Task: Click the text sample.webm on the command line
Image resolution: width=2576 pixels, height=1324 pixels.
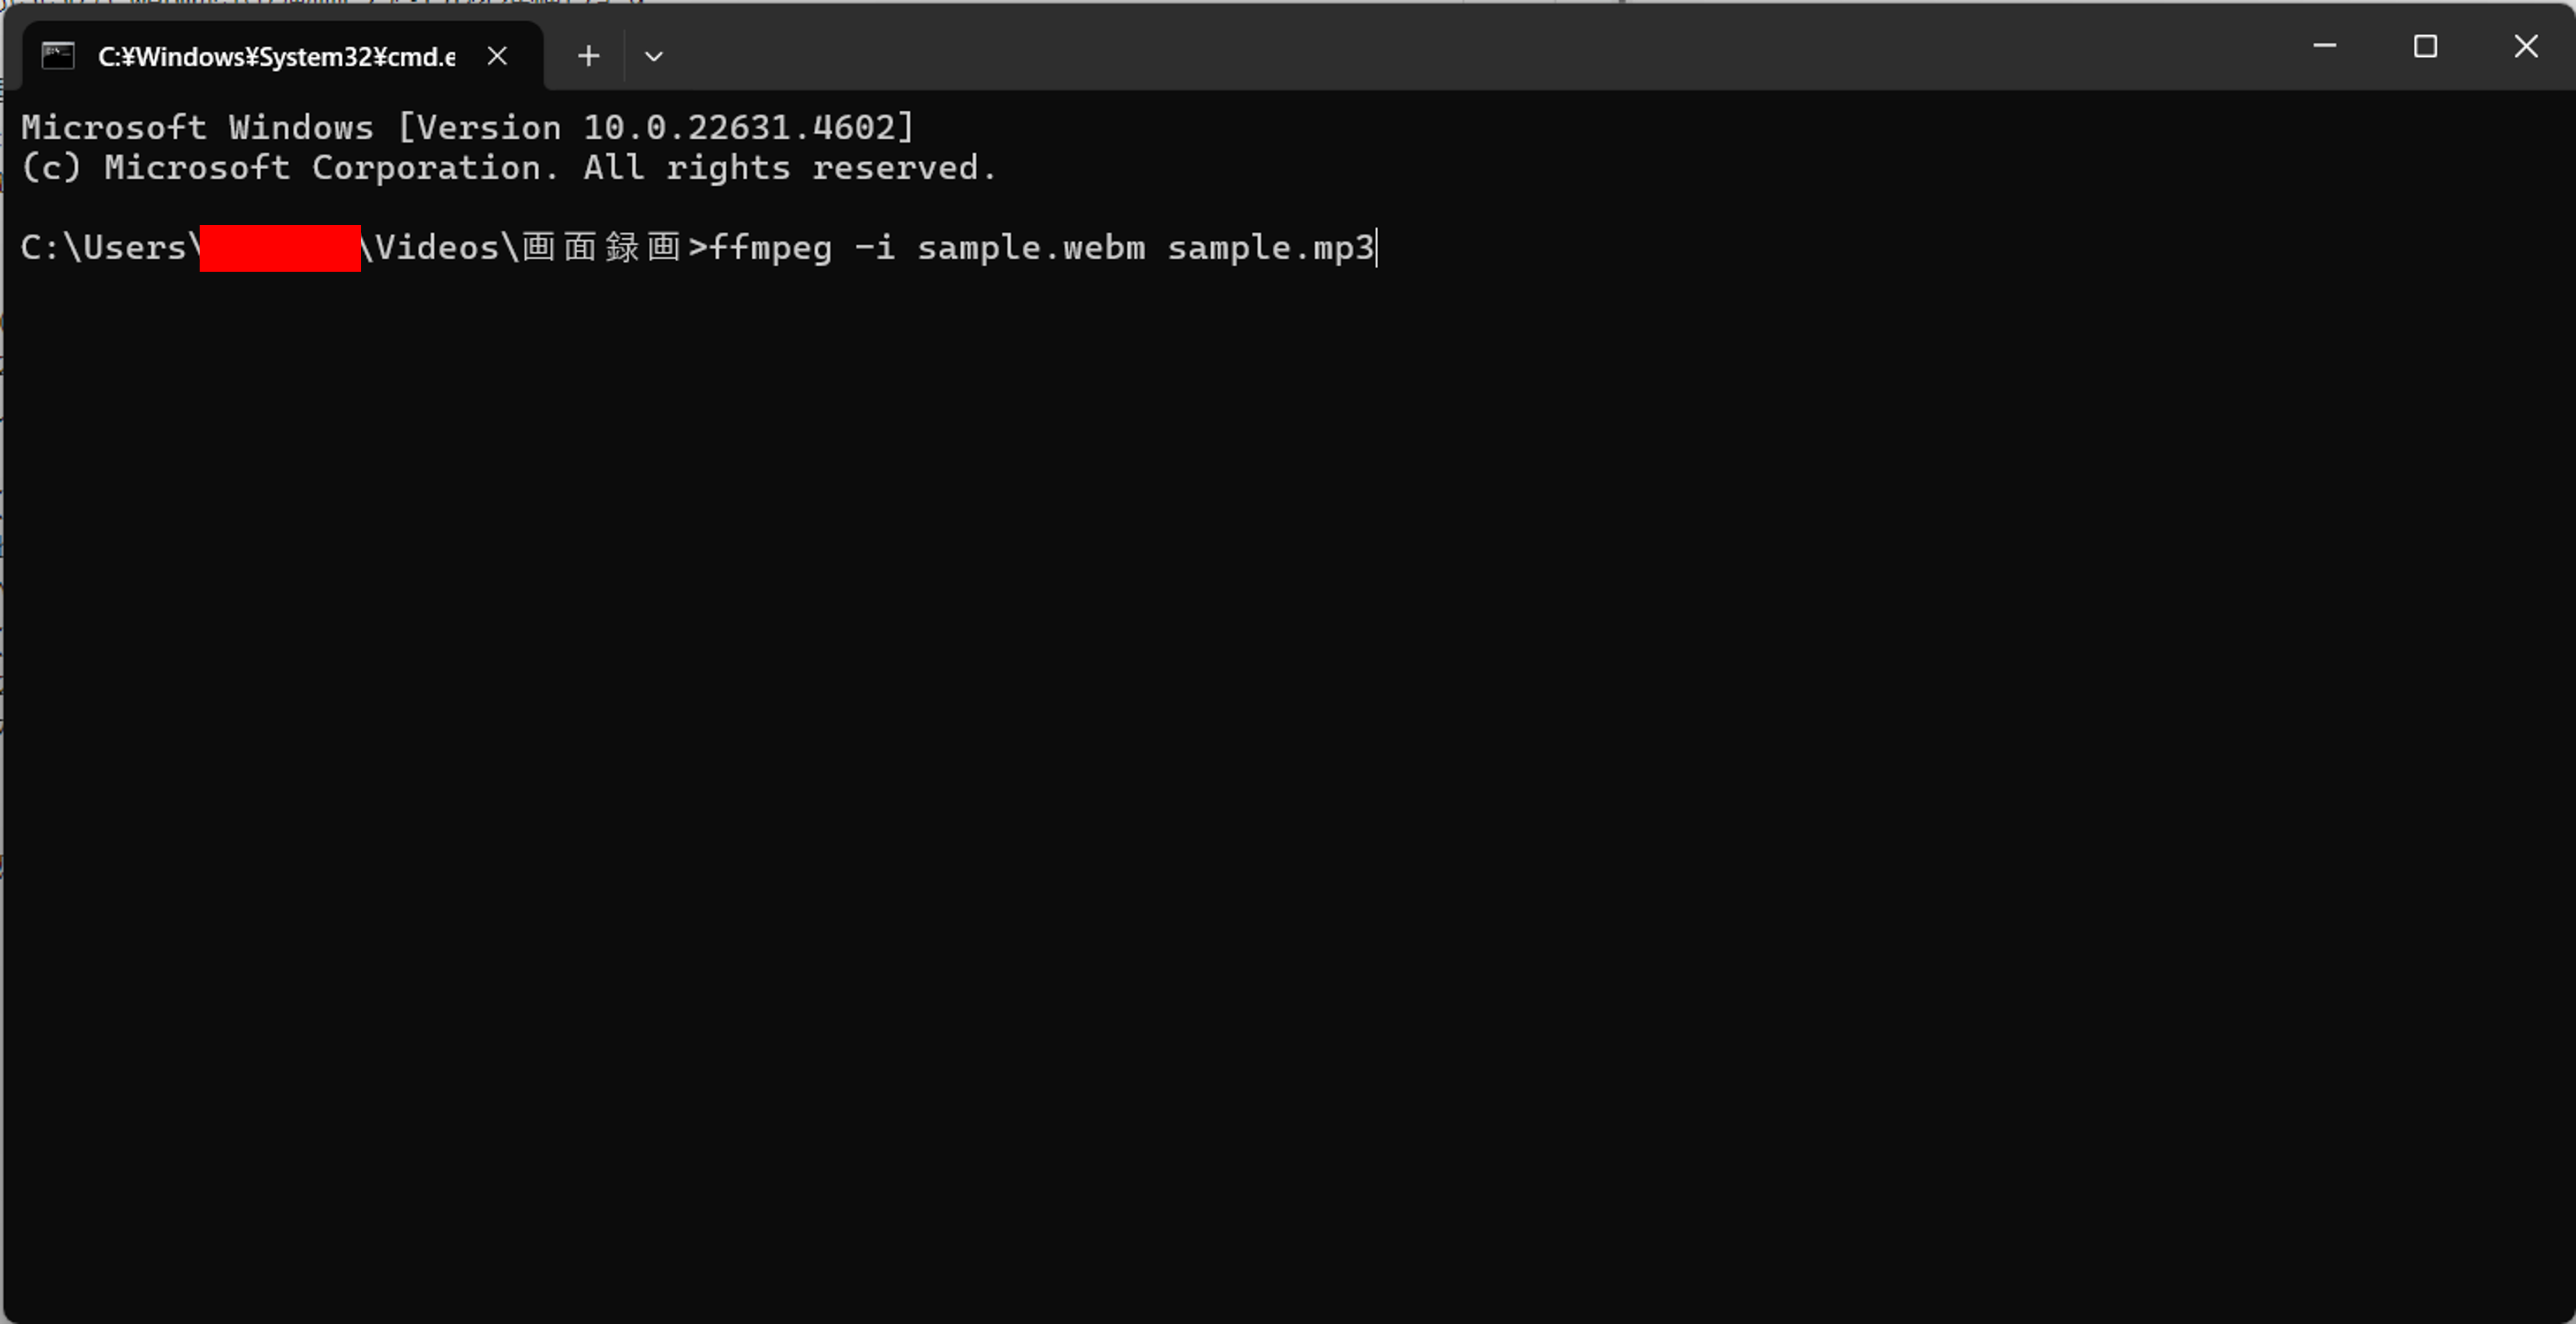Action: [x=1030, y=248]
